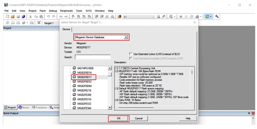The width and height of the screenshot is (257, 129).
Task: Open the Peripherals menu
Action: [x=66, y=11]
